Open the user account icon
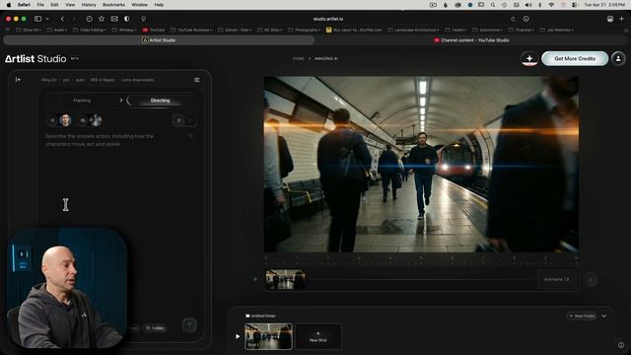Viewport: 631px width, 355px height. [618, 59]
